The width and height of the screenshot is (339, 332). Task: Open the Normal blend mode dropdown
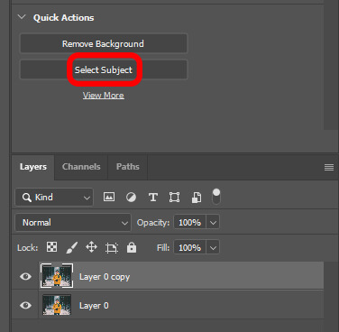tap(73, 223)
